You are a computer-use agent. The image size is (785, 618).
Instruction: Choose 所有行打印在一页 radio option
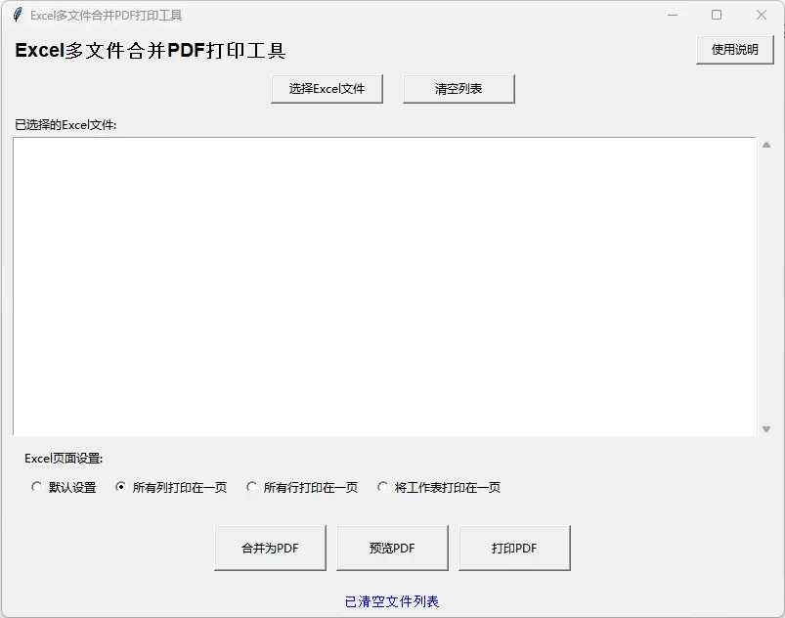(x=302, y=487)
